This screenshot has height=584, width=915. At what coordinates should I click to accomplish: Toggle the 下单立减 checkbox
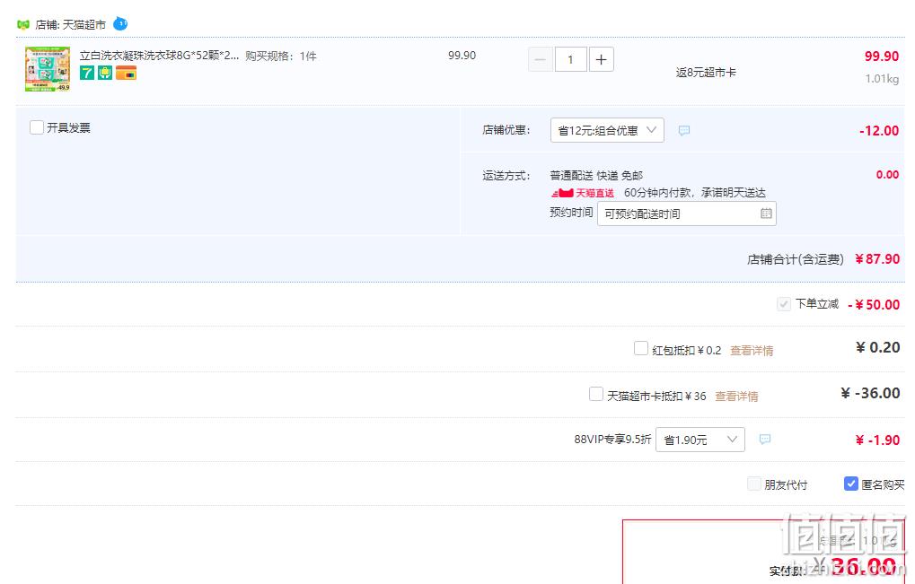[x=784, y=303]
